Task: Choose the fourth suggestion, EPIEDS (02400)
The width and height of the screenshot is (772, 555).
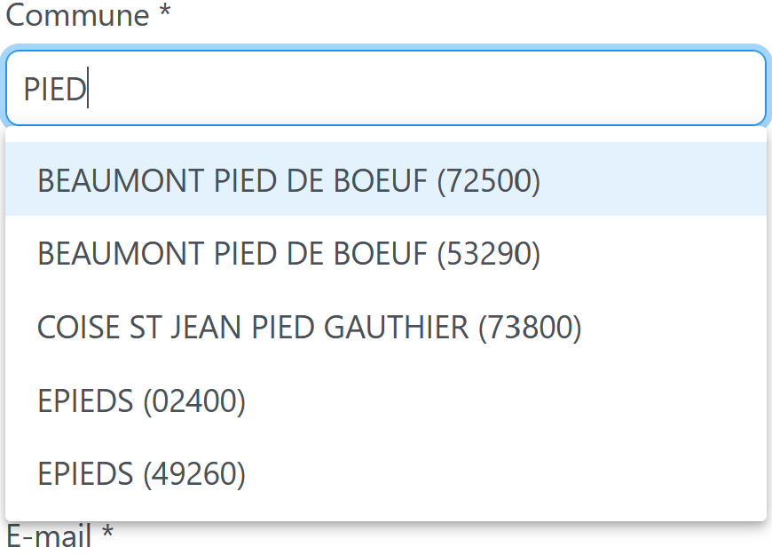Action: [386, 400]
